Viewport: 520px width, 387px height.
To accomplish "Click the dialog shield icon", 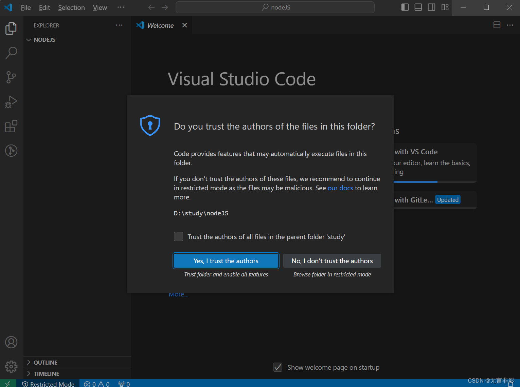I will pos(150,125).
